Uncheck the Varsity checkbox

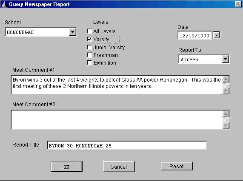(x=89, y=39)
